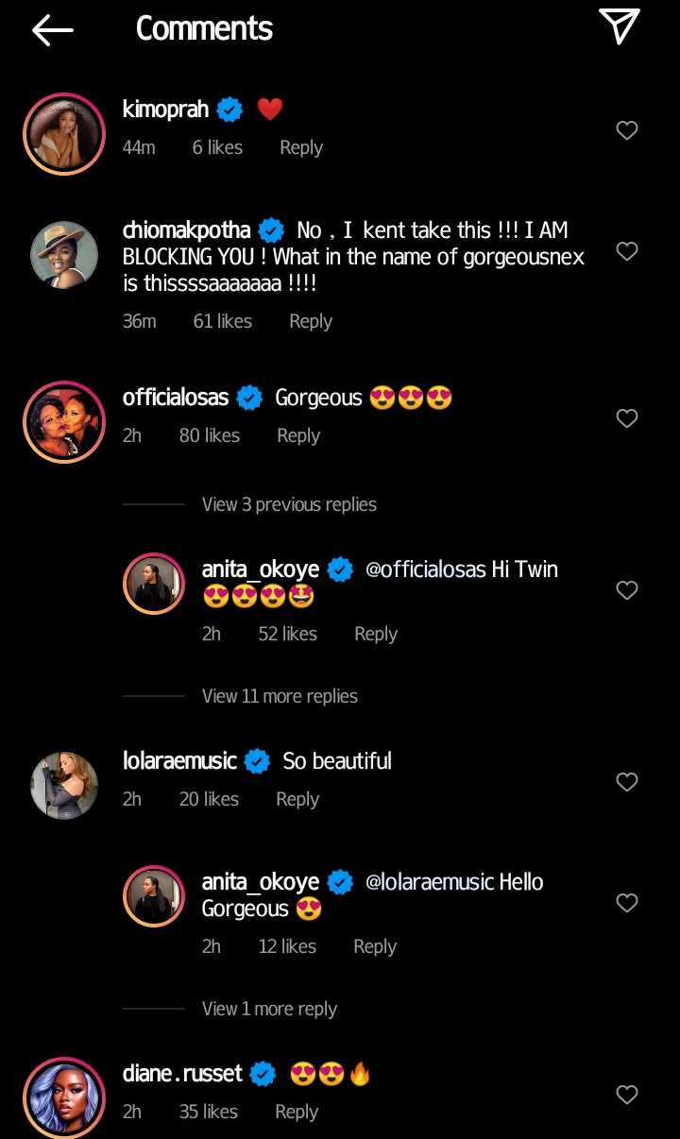Expand View 11 more replies

click(280, 696)
